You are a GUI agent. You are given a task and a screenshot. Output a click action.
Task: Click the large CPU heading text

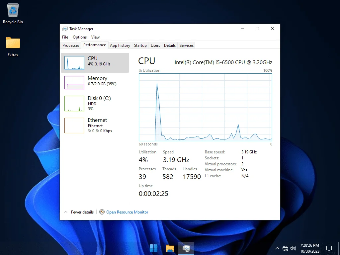pyautogui.click(x=146, y=61)
